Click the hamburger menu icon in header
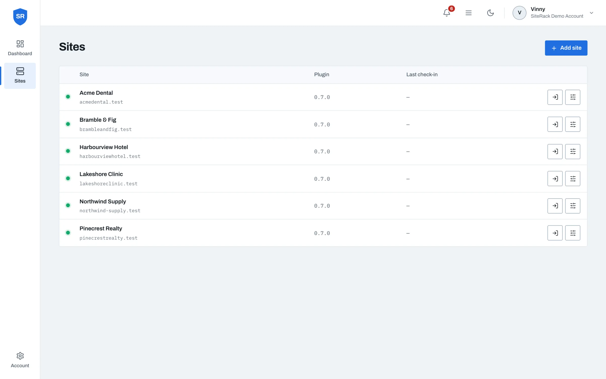 (468, 13)
